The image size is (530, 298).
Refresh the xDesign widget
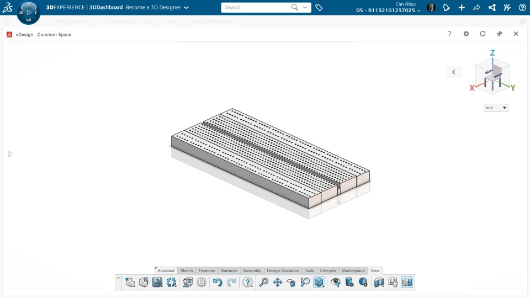[x=483, y=34]
